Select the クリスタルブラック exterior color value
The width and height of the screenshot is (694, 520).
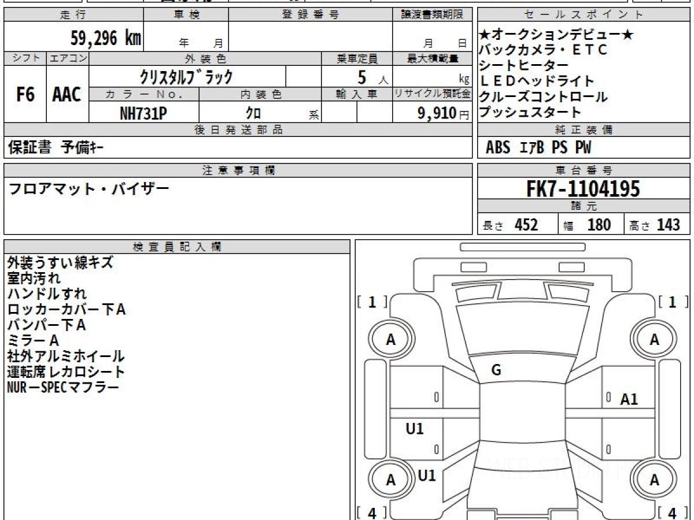pyautogui.click(x=187, y=76)
